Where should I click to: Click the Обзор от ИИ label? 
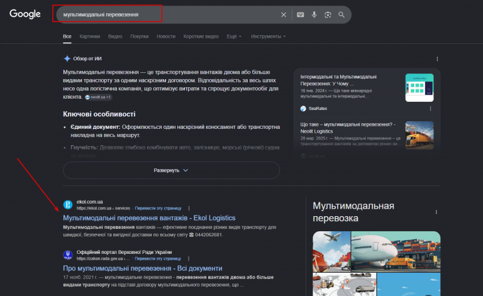[x=87, y=58]
